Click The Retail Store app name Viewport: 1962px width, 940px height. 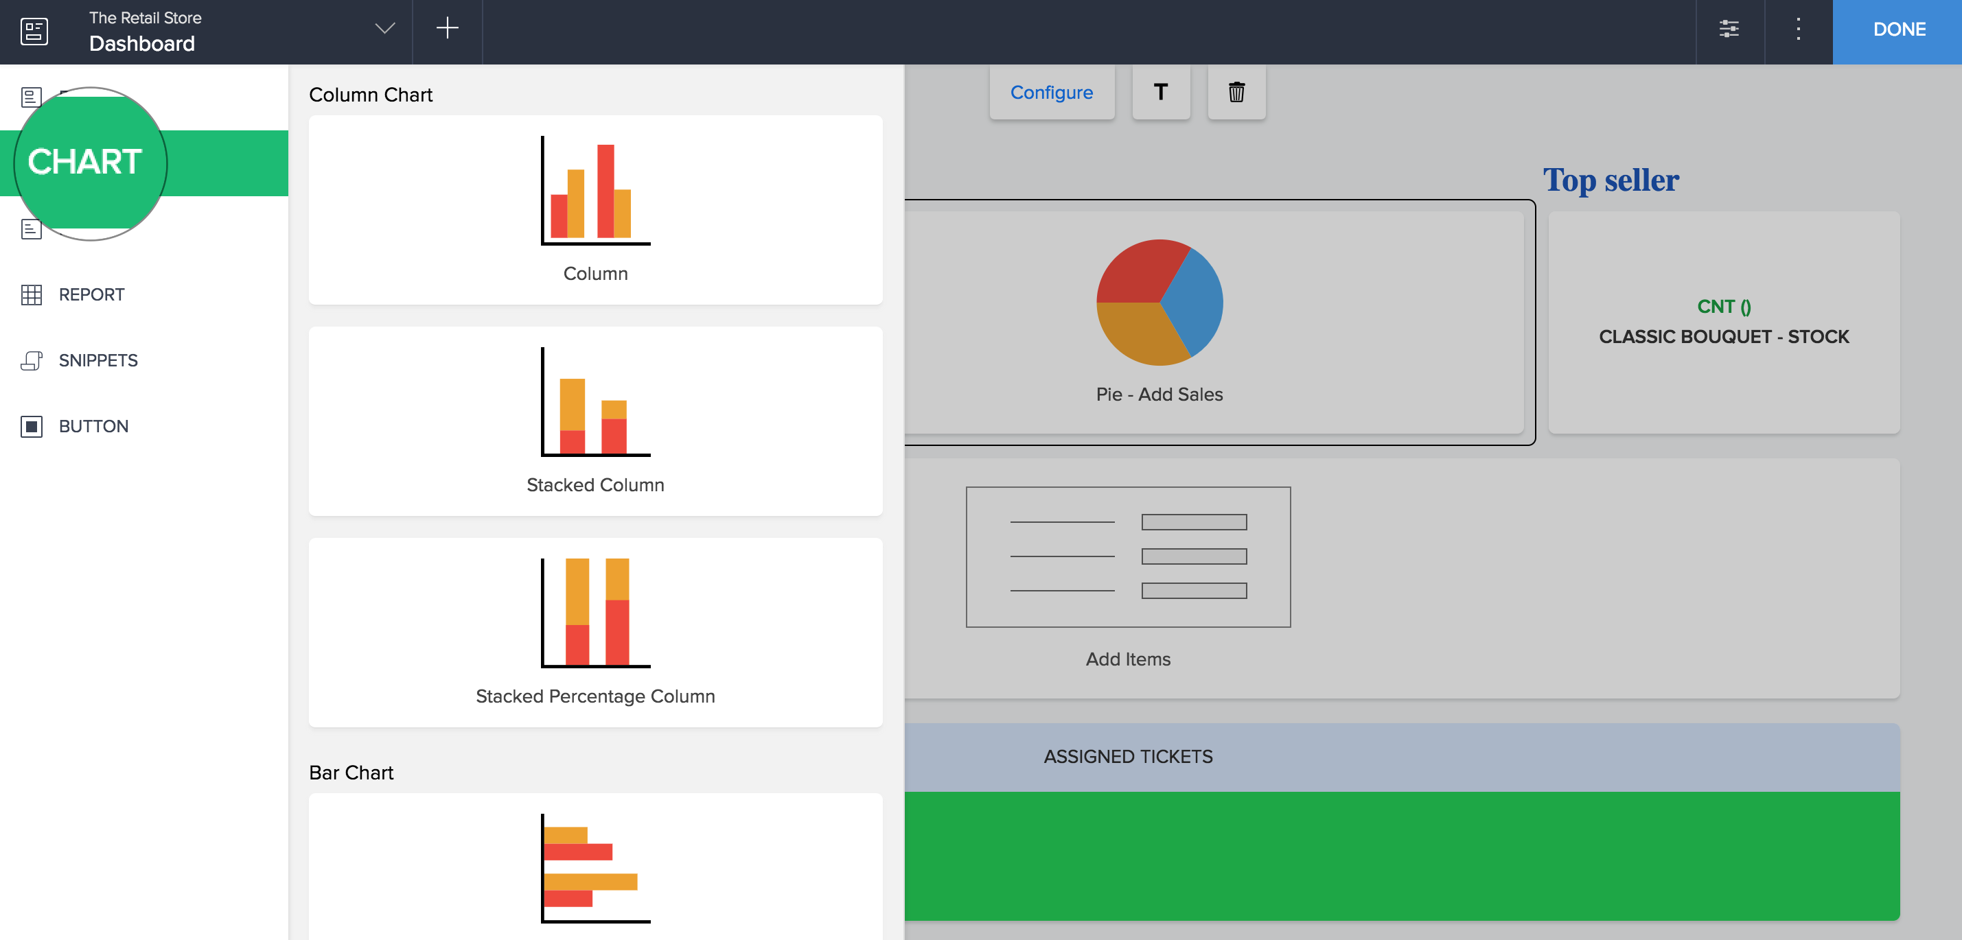(145, 18)
